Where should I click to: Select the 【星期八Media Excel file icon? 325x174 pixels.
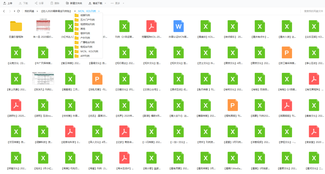coord(233,158)
